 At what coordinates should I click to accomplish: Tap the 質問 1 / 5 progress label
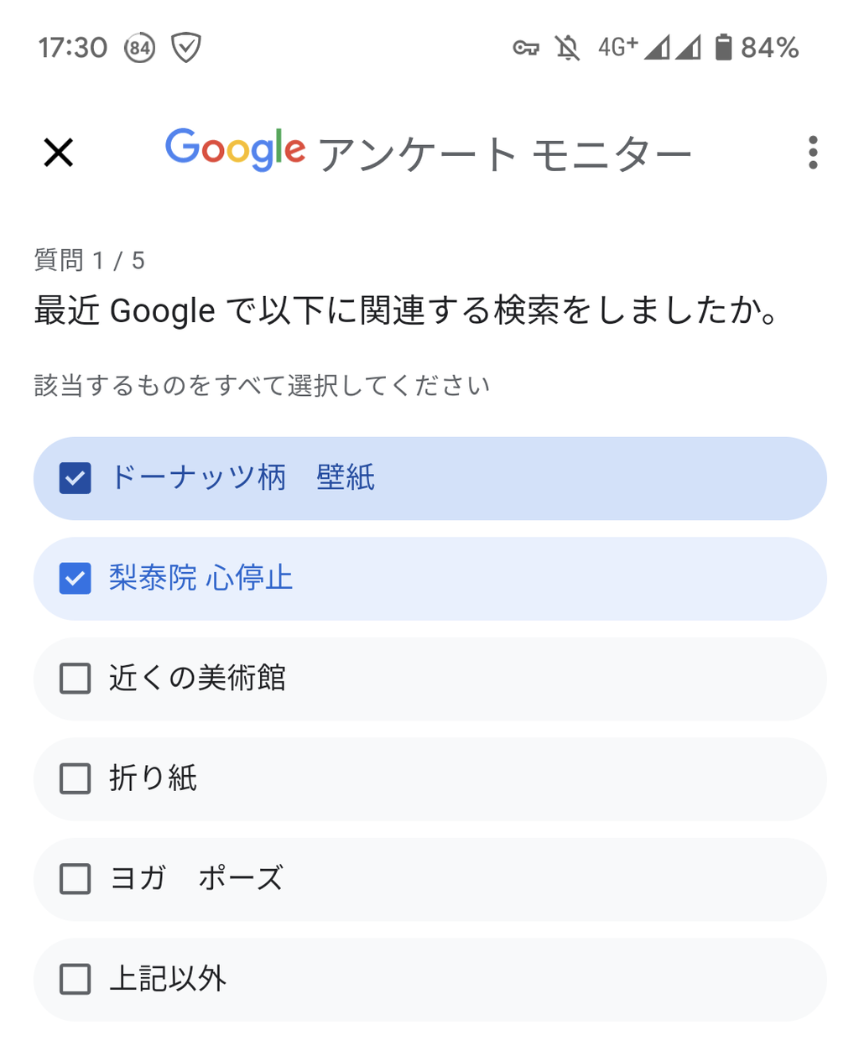coord(90,260)
